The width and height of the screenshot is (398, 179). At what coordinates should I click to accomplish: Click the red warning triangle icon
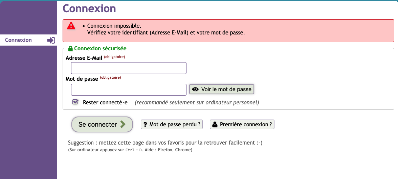[71, 26]
